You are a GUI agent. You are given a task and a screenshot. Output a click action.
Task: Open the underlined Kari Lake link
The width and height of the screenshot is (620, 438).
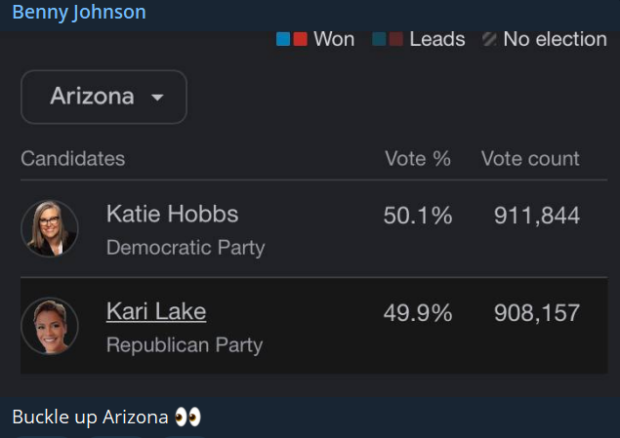coord(156,311)
